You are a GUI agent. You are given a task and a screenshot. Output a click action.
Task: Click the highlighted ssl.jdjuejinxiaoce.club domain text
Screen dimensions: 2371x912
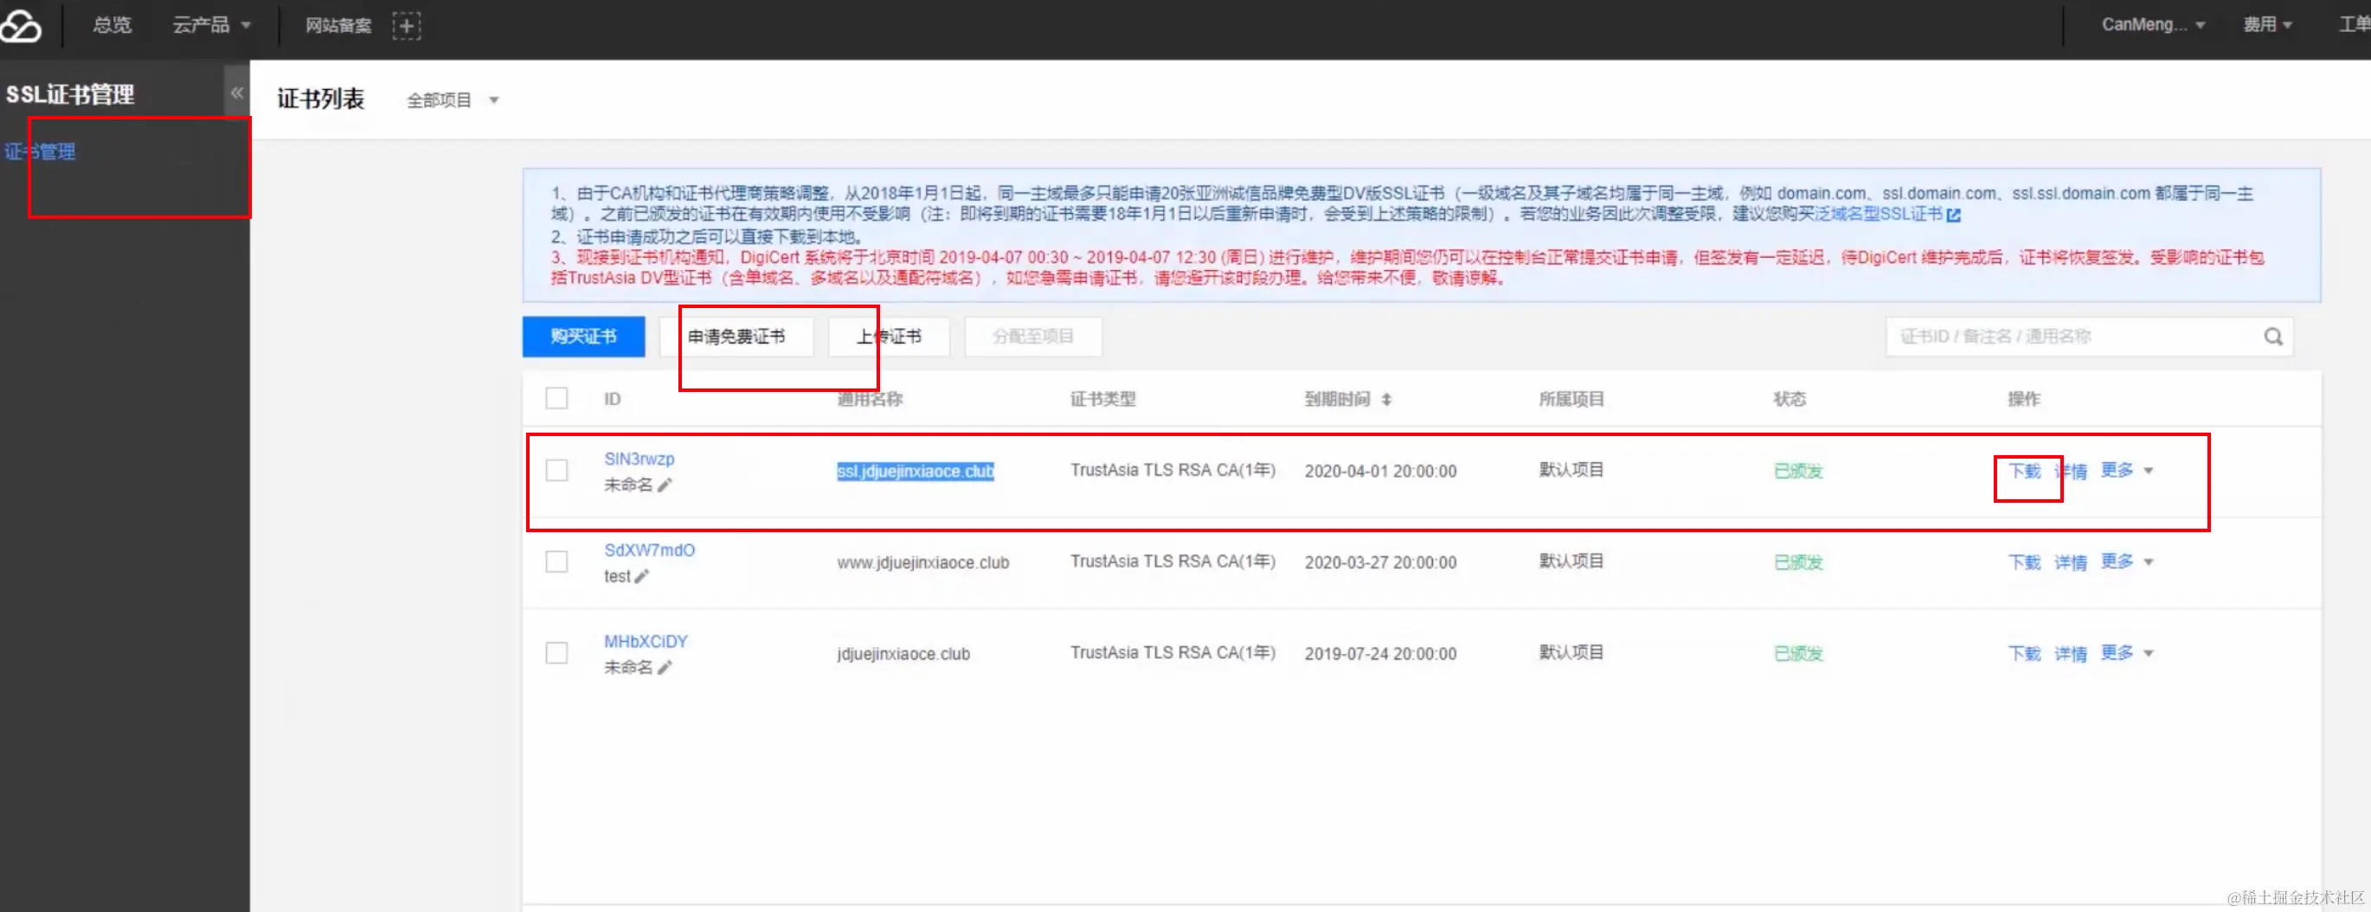click(x=915, y=472)
